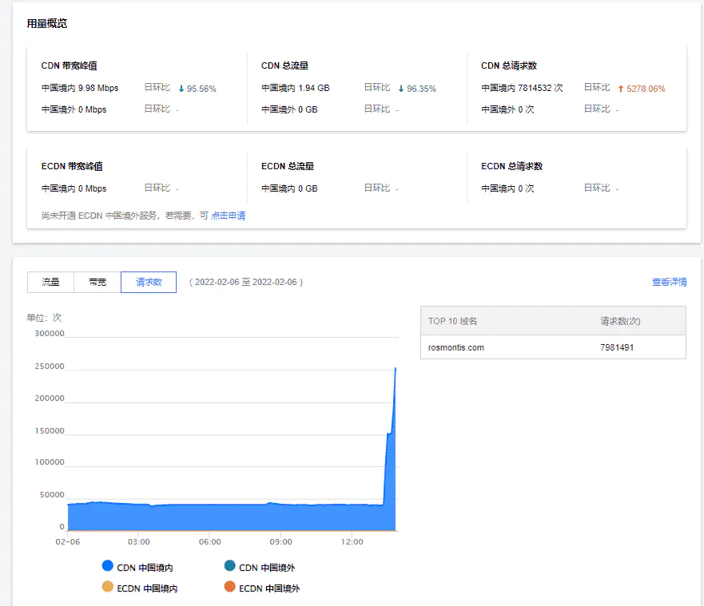Image resolution: width=704 pixels, height=606 pixels.
Task: Click the 请求数(次) column header
Action: tap(620, 321)
